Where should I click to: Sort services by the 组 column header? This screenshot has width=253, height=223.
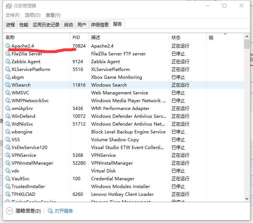pyautogui.click(x=225, y=38)
